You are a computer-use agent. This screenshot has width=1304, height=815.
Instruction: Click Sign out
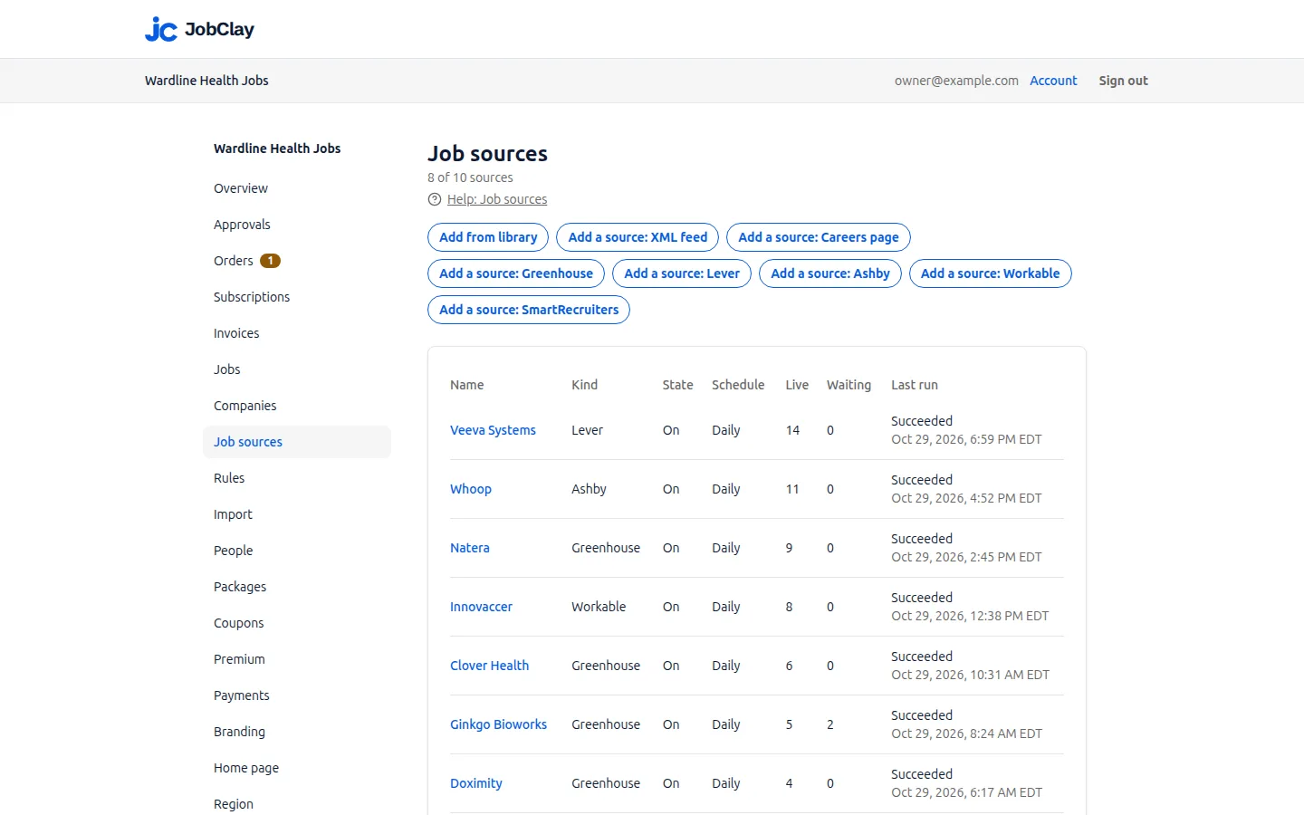1123,81
